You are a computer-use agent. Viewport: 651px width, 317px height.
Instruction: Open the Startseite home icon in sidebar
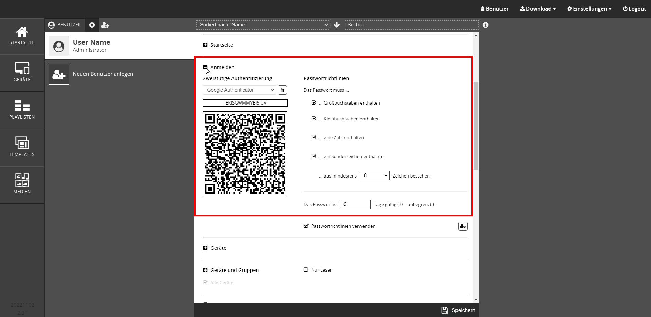pyautogui.click(x=22, y=36)
